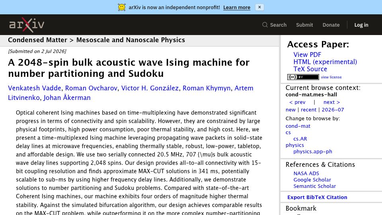
Task: Click the Condensed Matter breadcrumb heading
Action: tap(37, 40)
